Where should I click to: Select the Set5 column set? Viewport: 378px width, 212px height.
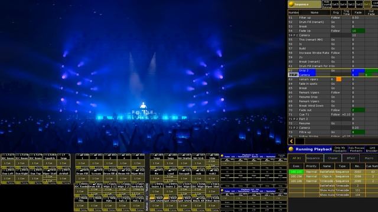tap(335, 4)
